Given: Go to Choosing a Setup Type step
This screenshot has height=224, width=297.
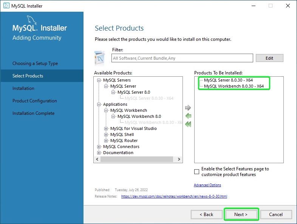Looking at the screenshot, I should 35,63.
